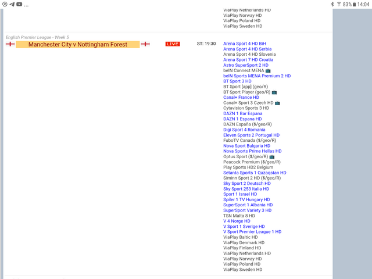Click Play Sports HD2 Belgium text
This screenshot has height=279, width=372.
tap(248, 167)
